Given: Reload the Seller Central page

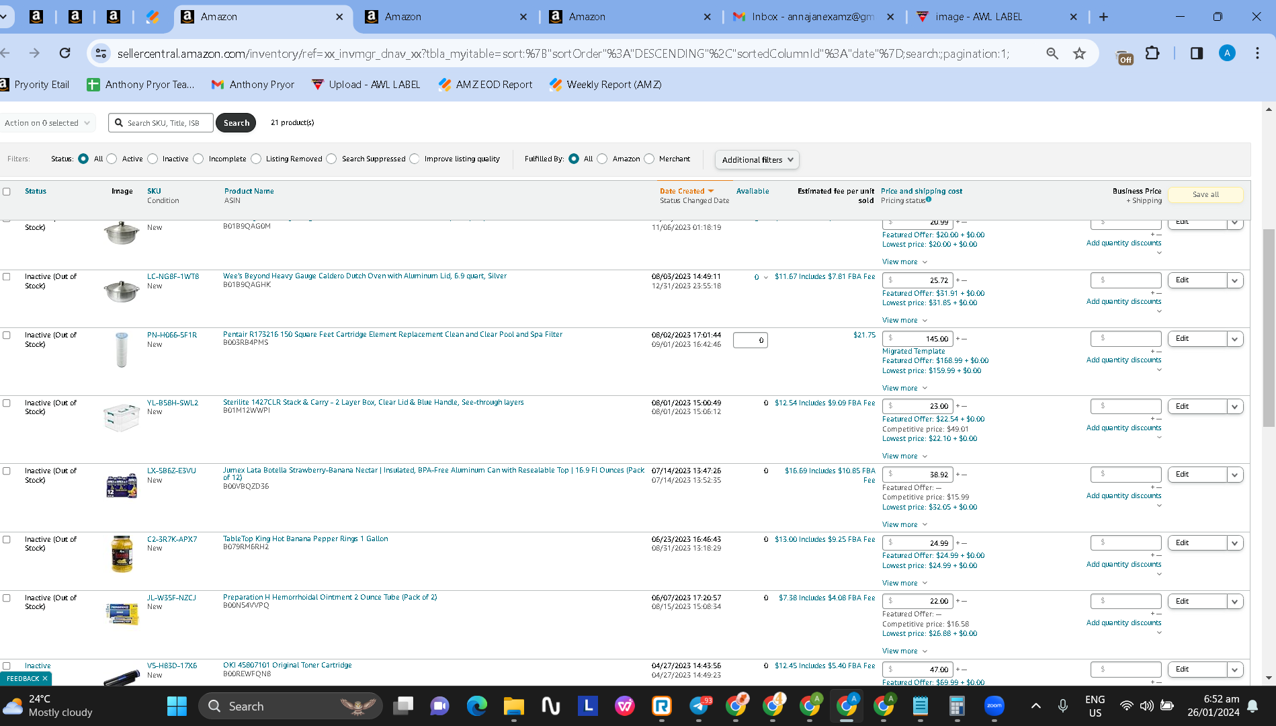Looking at the screenshot, I should click(65, 53).
